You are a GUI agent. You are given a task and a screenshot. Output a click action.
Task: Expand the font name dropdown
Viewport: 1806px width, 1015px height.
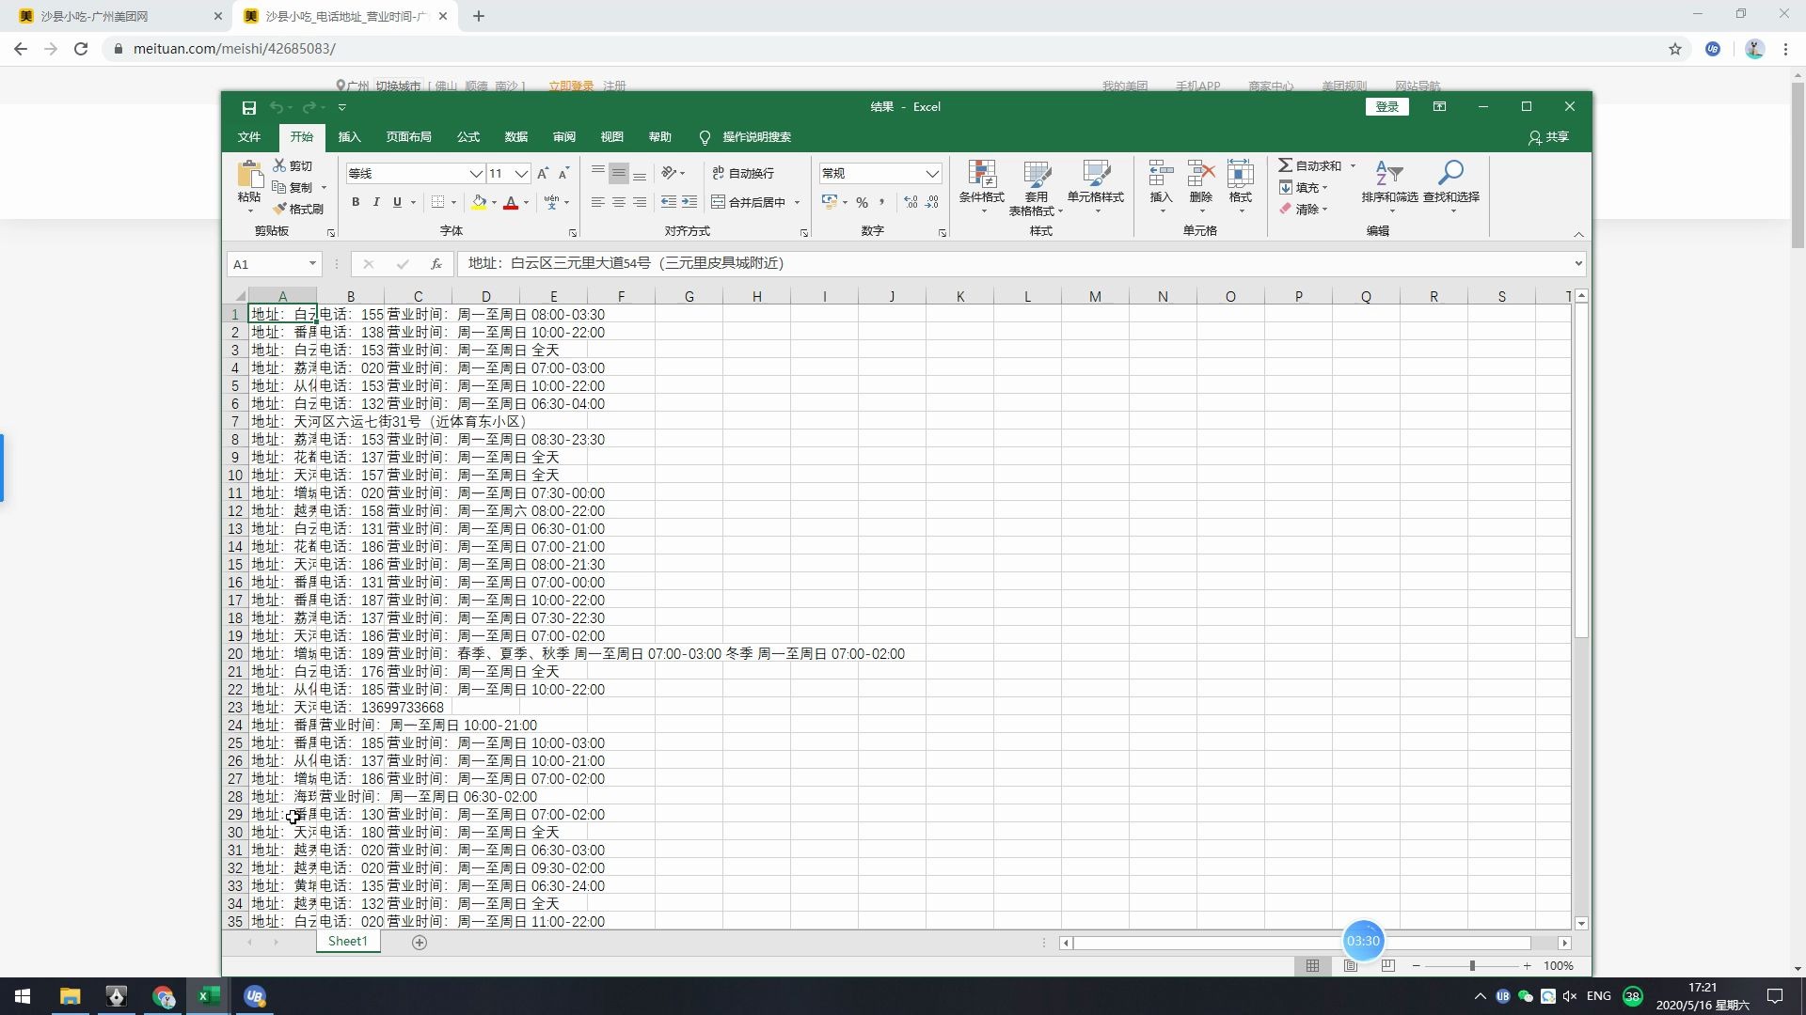click(x=476, y=174)
